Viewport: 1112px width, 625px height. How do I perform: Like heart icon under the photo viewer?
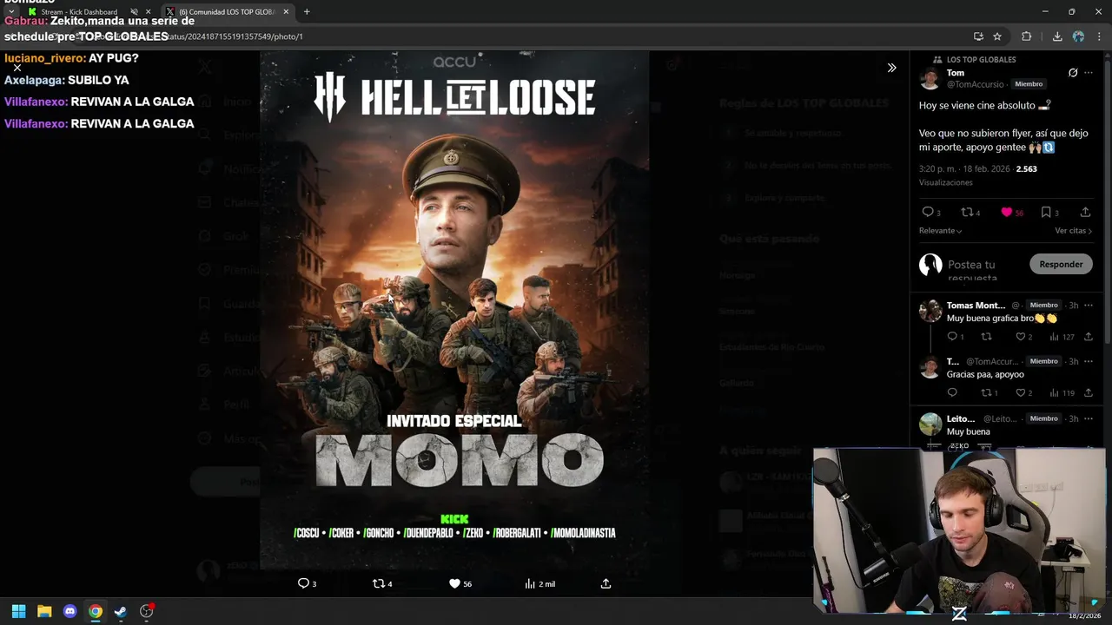coord(454,583)
